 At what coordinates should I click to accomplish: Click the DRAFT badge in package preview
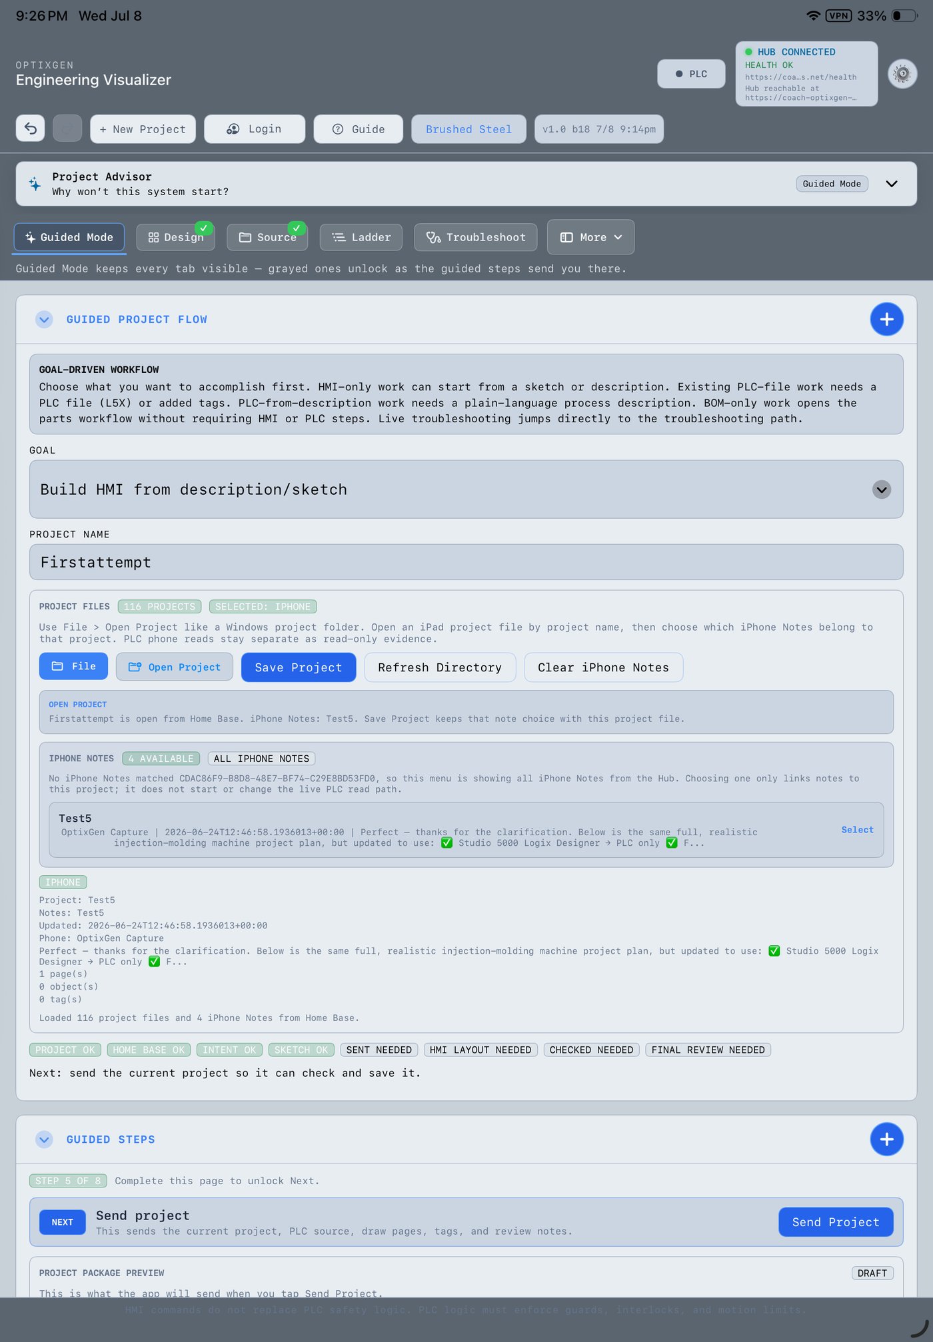point(872,1273)
